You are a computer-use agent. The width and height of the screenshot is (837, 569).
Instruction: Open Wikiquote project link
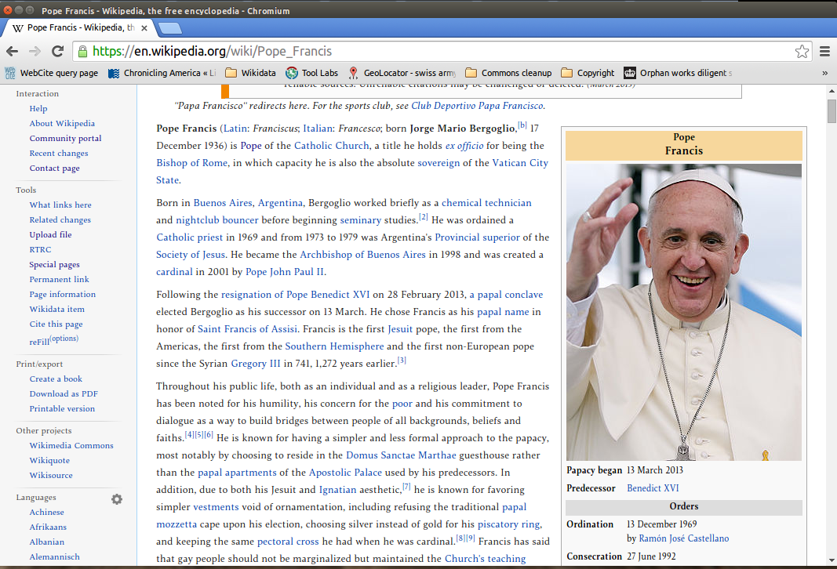[x=49, y=461]
